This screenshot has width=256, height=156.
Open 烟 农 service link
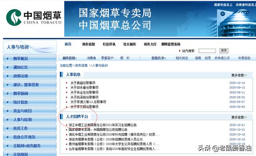pyautogui.click(x=125, y=58)
